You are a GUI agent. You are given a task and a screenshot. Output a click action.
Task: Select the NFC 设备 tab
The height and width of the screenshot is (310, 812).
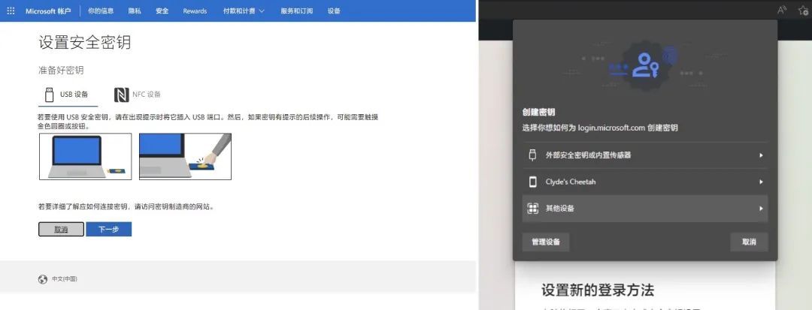(138, 95)
